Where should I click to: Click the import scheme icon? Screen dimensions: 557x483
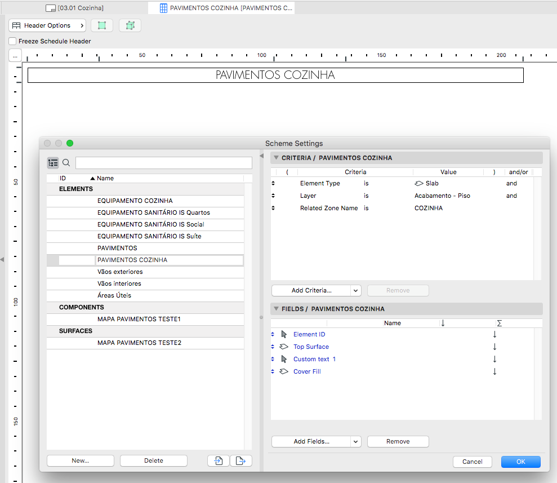click(x=219, y=460)
